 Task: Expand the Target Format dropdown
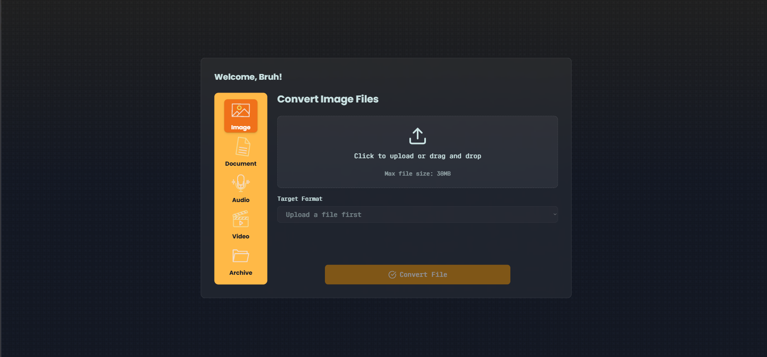coord(417,214)
